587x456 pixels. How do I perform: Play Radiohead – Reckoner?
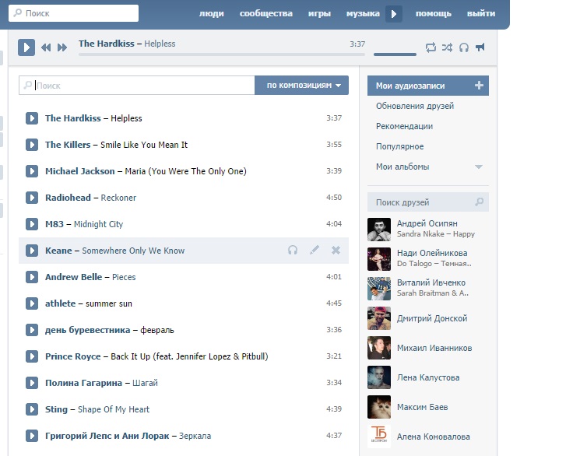pyautogui.click(x=32, y=198)
